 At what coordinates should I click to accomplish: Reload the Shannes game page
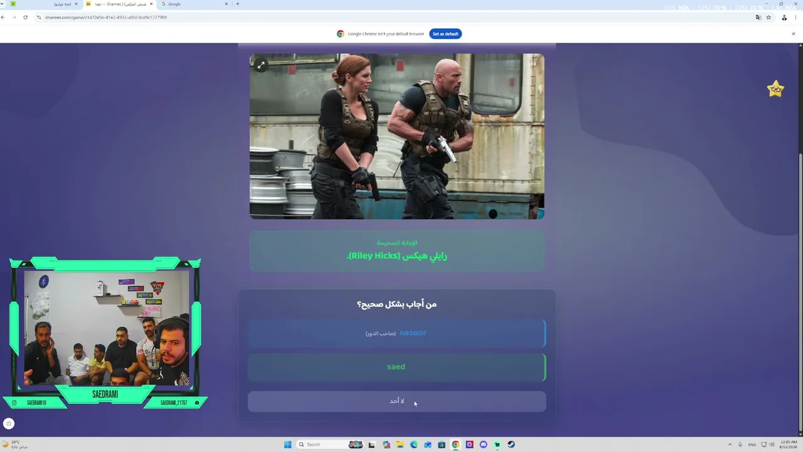click(25, 17)
